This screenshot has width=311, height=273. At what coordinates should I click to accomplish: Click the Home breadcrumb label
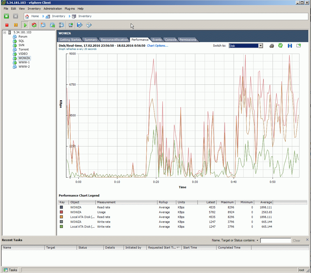pyautogui.click(x=35, y=16)
